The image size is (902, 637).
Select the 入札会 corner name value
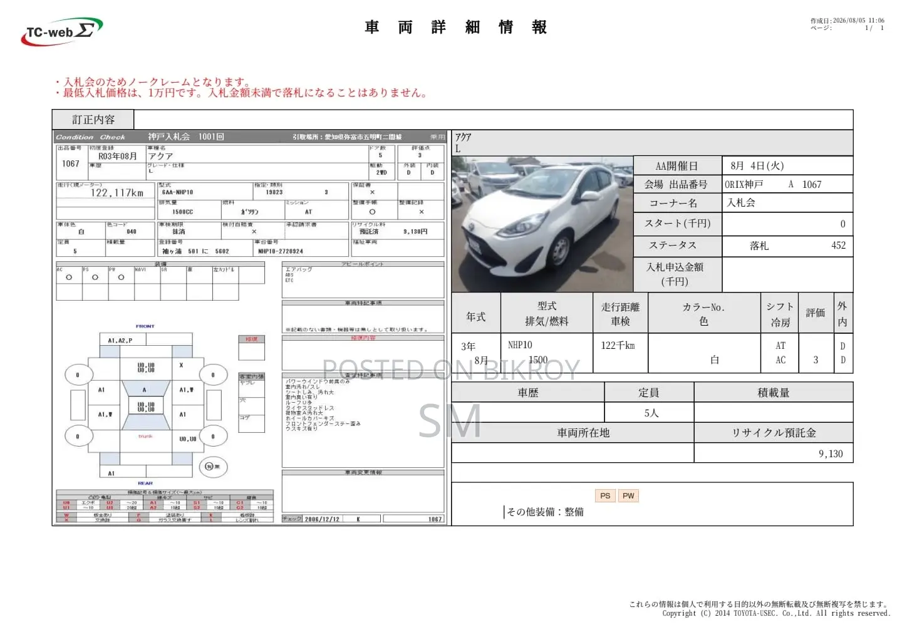click(741, 203)
